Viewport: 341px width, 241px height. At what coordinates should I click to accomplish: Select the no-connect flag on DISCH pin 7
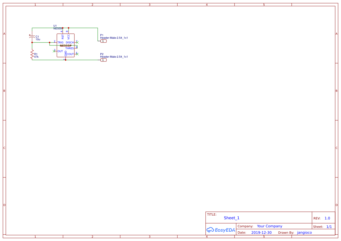[77, 42]
